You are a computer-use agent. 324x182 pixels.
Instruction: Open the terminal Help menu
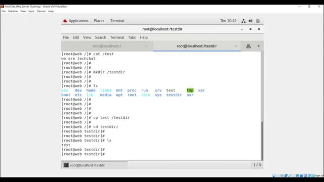tap(144, 37)
